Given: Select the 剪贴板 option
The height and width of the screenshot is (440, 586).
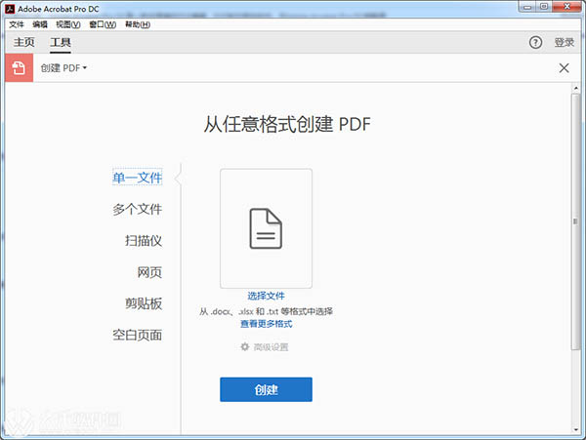Looking at the screenshot, I should coord(144,303).
